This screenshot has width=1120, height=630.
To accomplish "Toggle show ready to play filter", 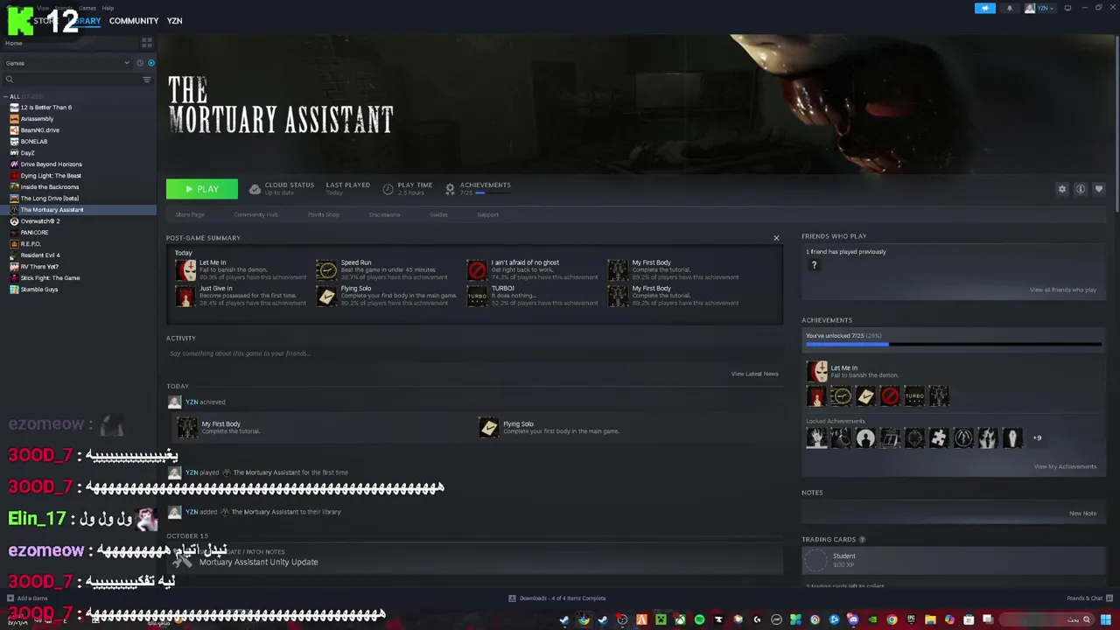I will coord(151,63).
